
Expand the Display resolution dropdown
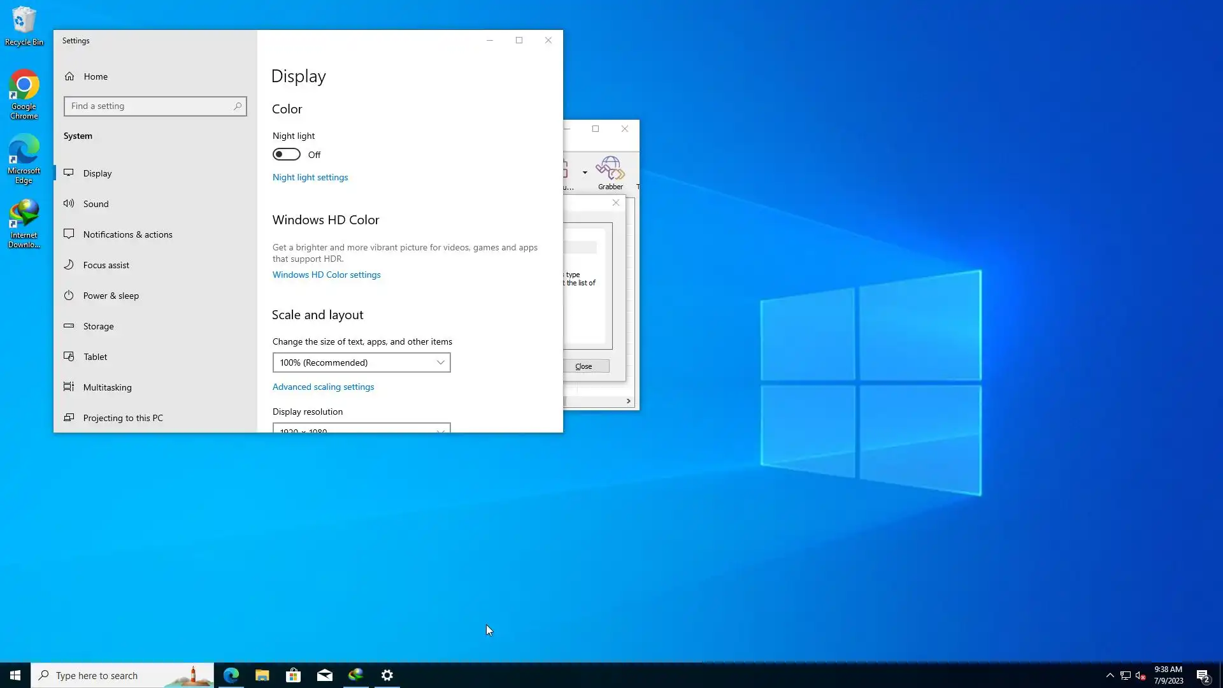(x=361, y=429)
